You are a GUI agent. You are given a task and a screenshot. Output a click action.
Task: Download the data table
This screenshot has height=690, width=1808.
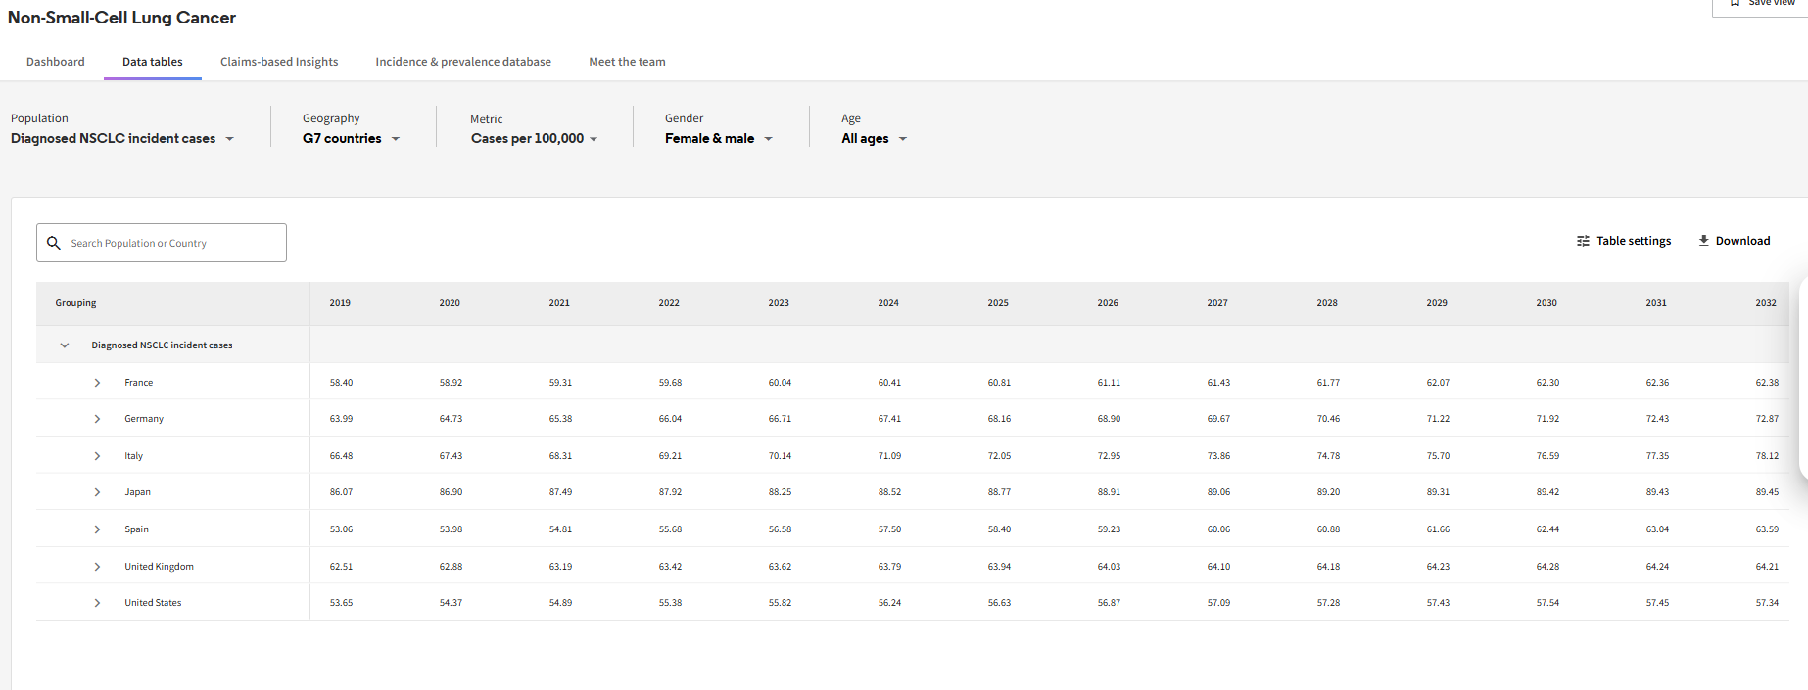1734,241
